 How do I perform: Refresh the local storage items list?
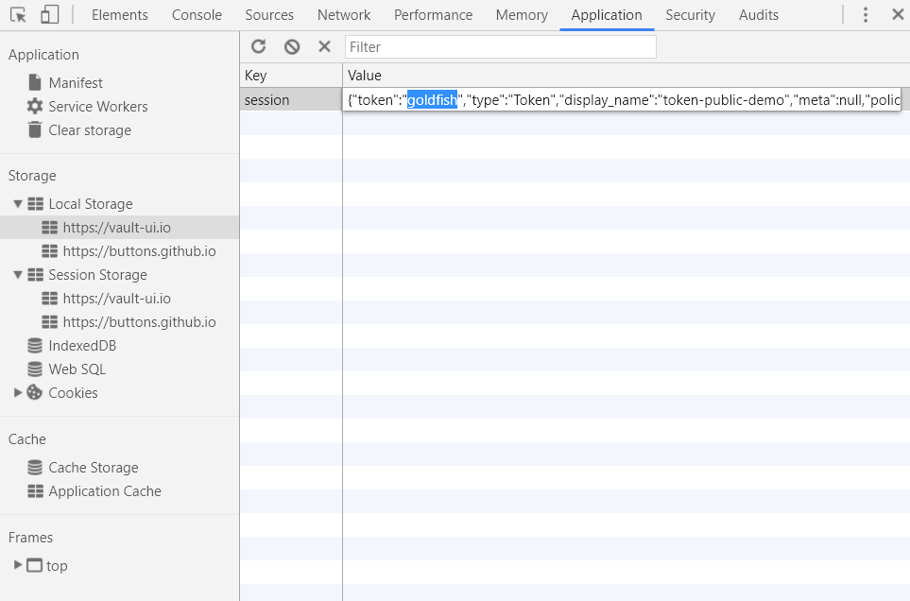[x=258, y=46]
